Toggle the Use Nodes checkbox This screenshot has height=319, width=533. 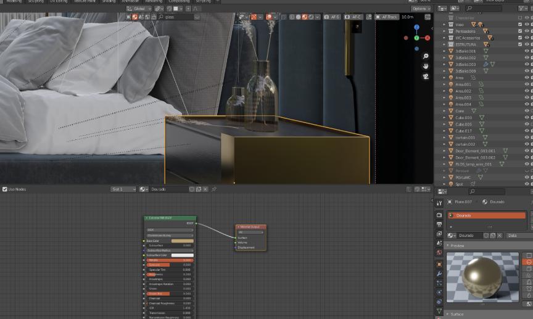point(5,189)
